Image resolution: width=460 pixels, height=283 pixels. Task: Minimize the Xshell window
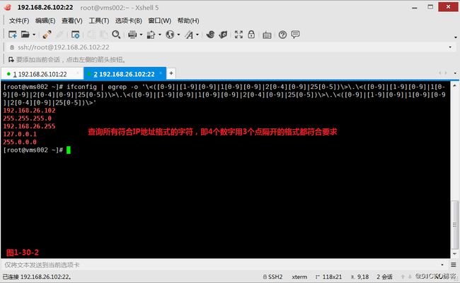(x=415, y=7)
